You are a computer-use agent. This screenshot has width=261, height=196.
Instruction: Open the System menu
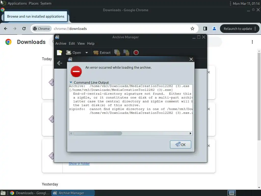tap(46, 4)
